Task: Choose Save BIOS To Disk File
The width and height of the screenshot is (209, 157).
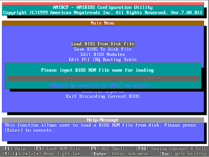Action: click(x=103, y=49)
